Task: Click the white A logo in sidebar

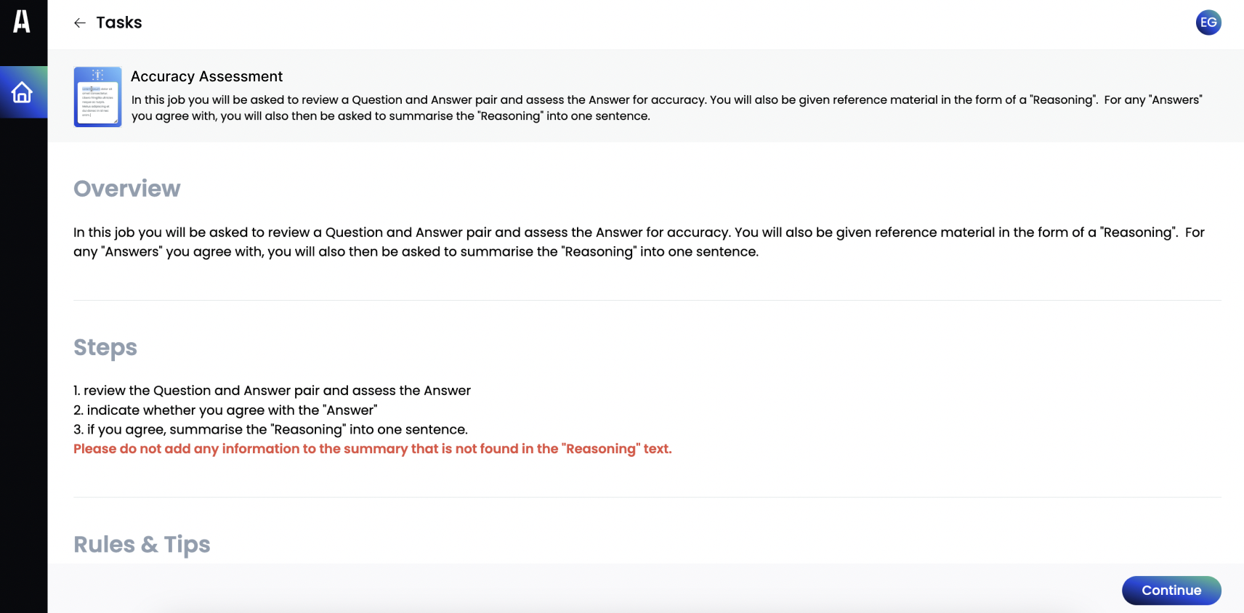Action: (x=22, y=22)
